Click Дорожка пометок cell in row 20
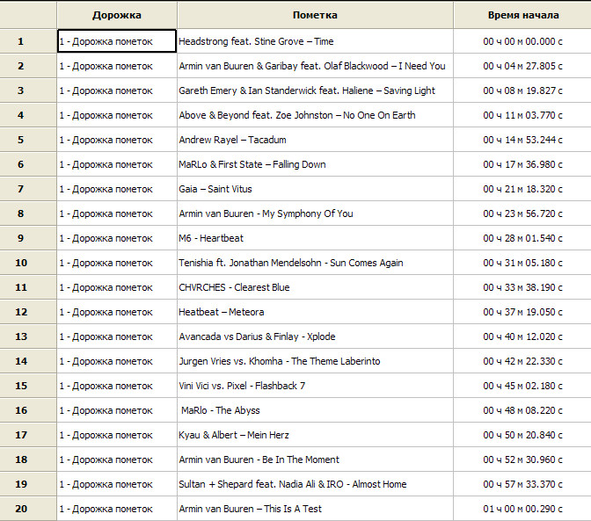Image resolution: width=591 pixels, height=521 pixels. (x=117, y=509)
